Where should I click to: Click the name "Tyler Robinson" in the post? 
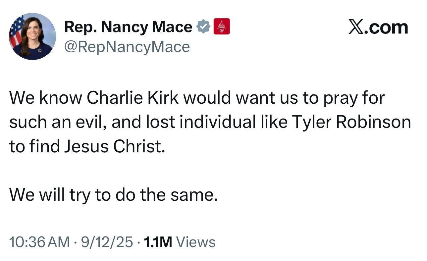coord(351,122)
